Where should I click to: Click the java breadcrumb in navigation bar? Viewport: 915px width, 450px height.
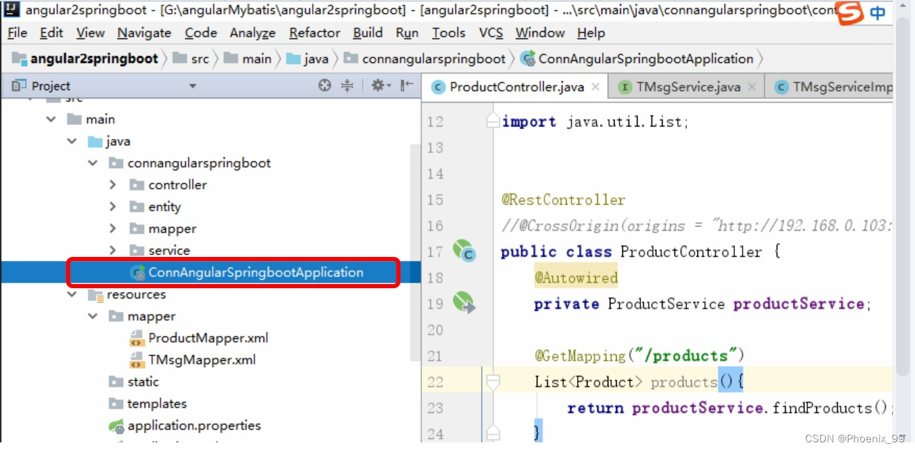[308, 59]
